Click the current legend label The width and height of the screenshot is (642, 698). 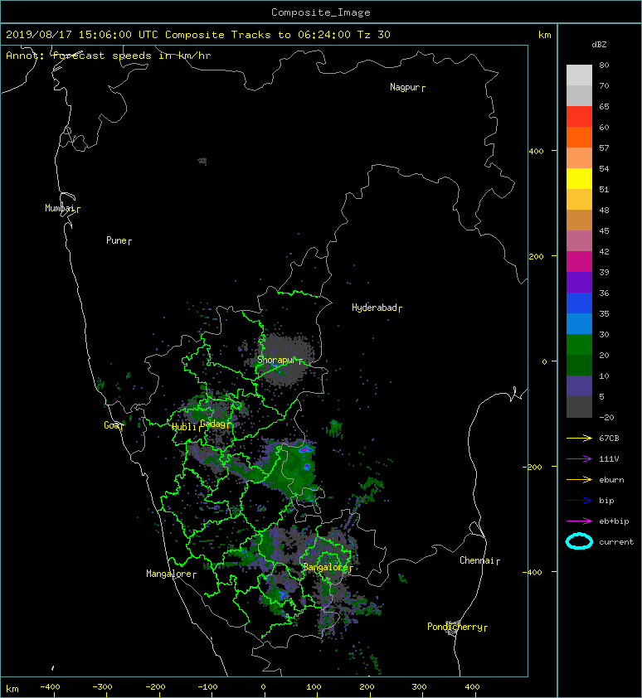616,542
